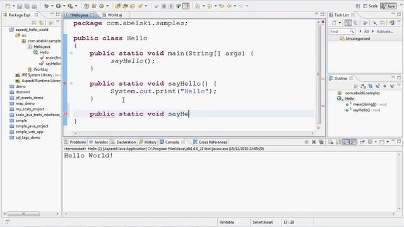
Task: Click the All link in Task List
Action: (x=366, y=32)
